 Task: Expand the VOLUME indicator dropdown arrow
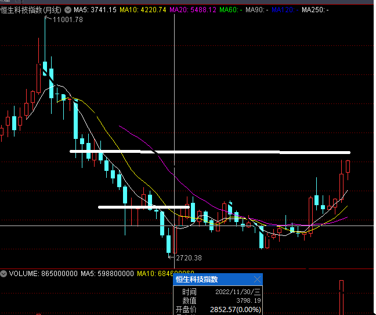(x=4, y=273)
